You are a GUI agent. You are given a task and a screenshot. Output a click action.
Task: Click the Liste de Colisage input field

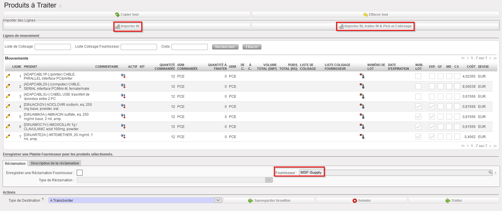53,47
